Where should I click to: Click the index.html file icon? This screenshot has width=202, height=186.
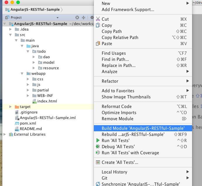coord(34,101)
